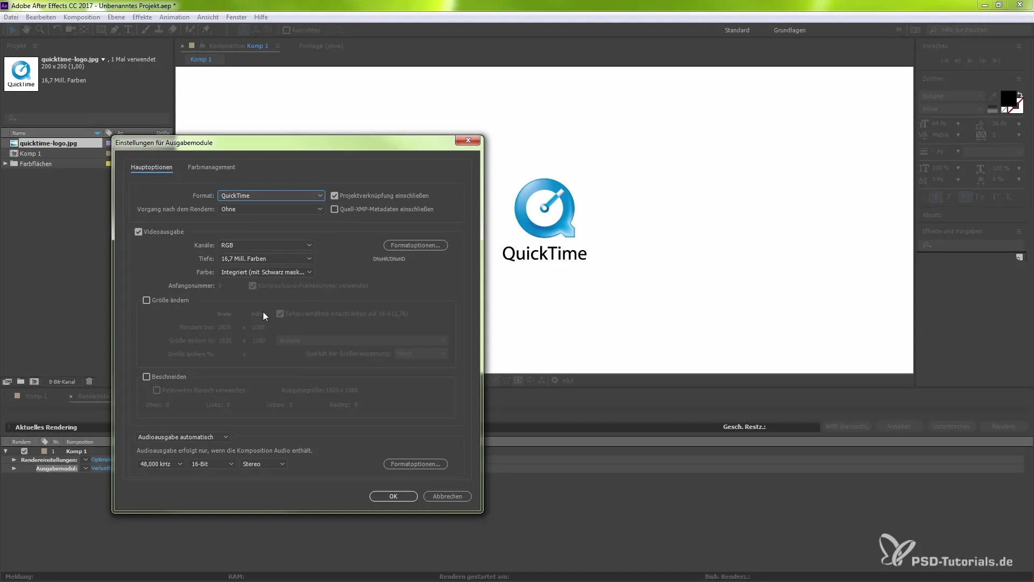Viewport: 1034px width, 582px height.
Task: Open the Projekt panel menu icon
Action: pos(35,46)
